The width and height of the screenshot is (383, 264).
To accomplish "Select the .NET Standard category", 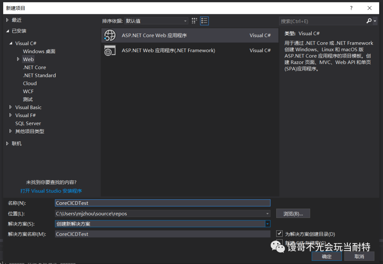I will click(39, 75).
